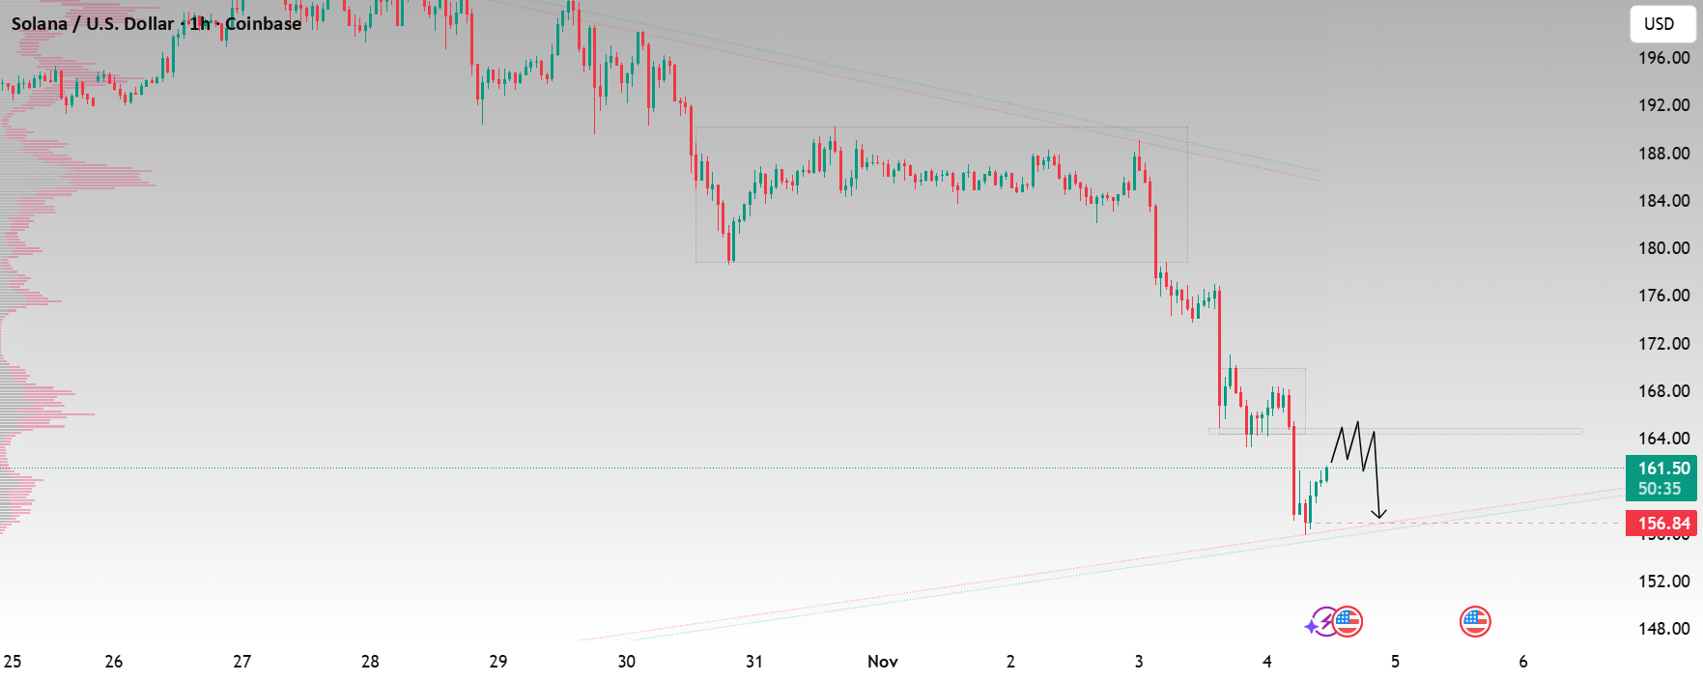Open the US flag event beside lightning icon
1703x681 pixels.
[x=1348, y=622]
